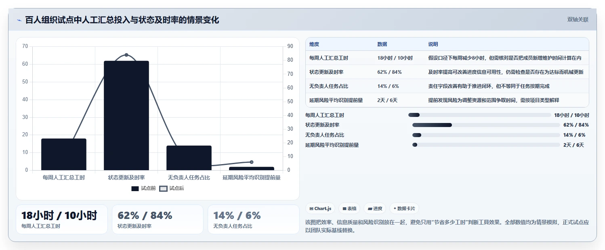Click the x-axis label 延期风险平均识别提前量
This screenshot has width=605, height=250.
click(x=252, y=177)
